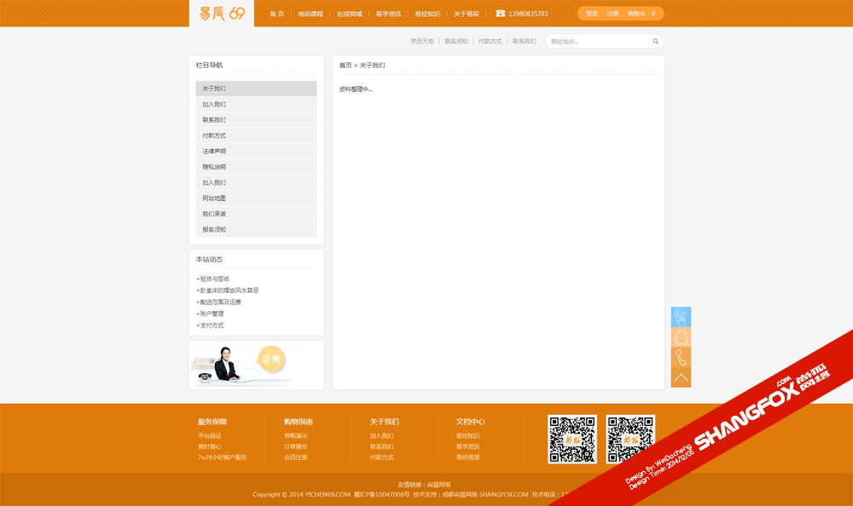853x506 pixels.
Task: Click 联系我们 in the footer 关于我们 column
Action: (x=381, y=446)
